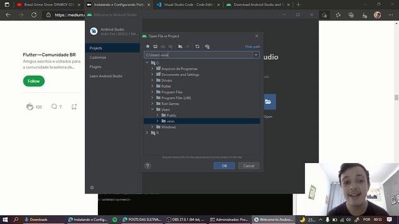Viewport: 399px width, 224px height.
Task: Refresh the file tree with sync icon
Action: [x=197, y=47]
